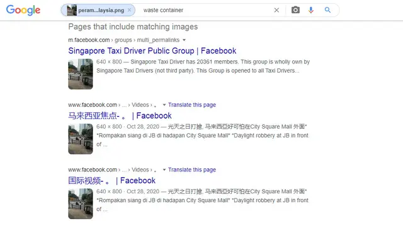Viewport: 403px width, 226px height.
Task: Open 'Singapore Taxi Driver Public Group | Facebook' link
Action: pyautogui.click(x=152, y=51)
